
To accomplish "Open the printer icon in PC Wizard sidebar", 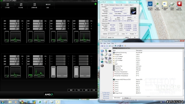I will [102, 58].
